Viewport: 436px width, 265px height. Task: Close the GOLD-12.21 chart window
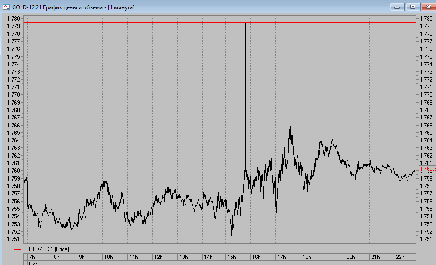click(x=429, y=7)
